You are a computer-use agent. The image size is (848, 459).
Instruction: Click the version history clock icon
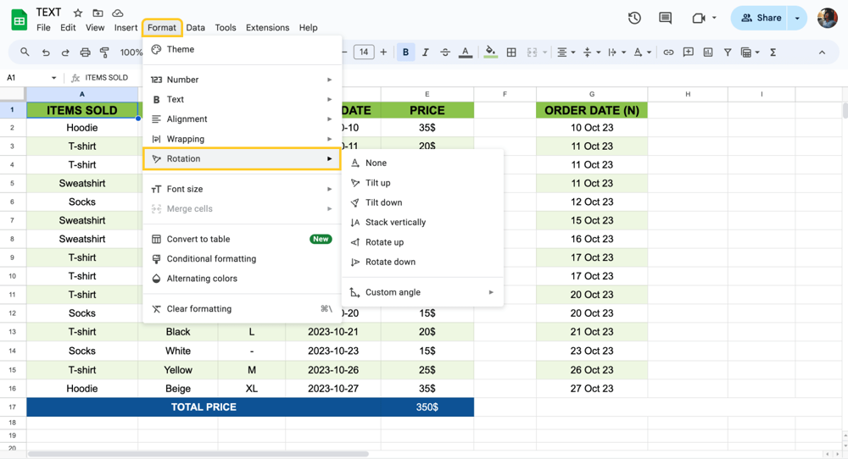634,18
